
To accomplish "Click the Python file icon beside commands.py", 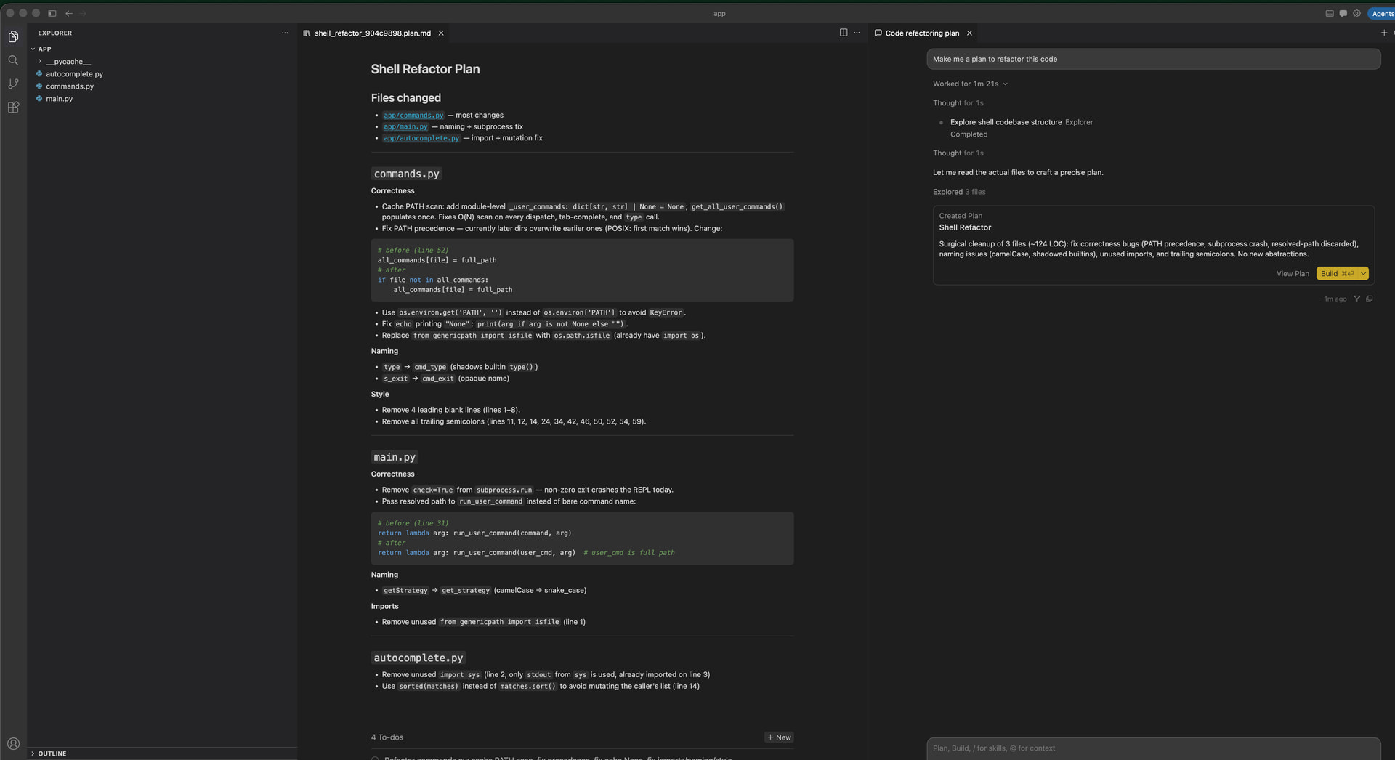I will [x=39, y=86].
